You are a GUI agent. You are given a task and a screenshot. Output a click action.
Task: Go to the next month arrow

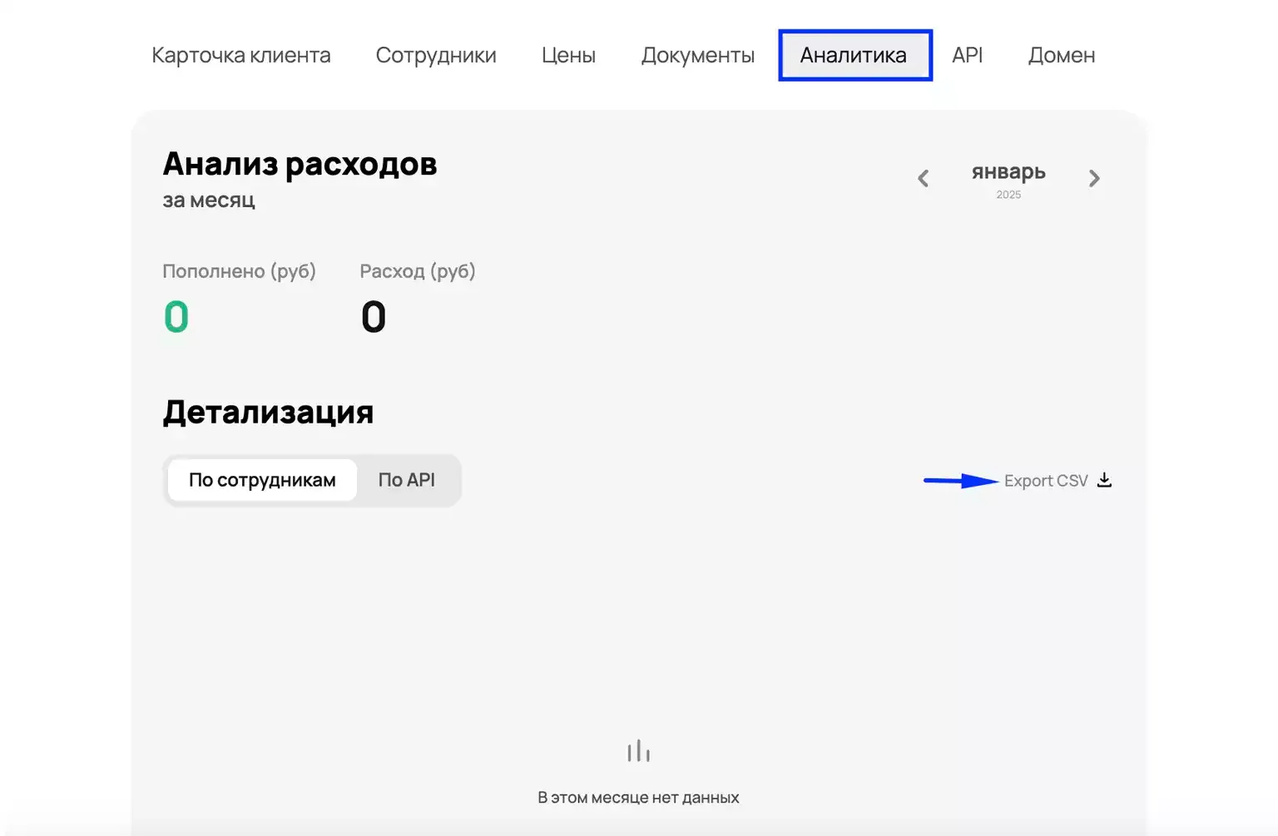[x=1094, y=178]
